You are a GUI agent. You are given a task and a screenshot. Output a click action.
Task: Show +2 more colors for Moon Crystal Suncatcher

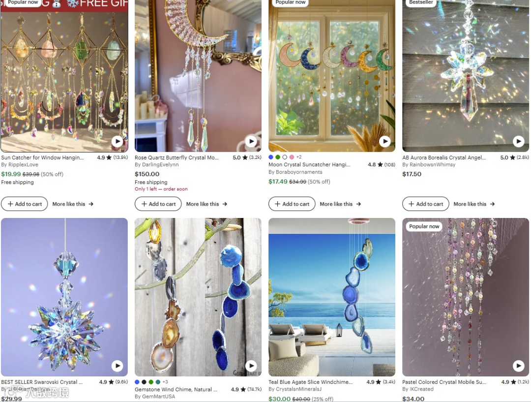(x=299, y=157)
